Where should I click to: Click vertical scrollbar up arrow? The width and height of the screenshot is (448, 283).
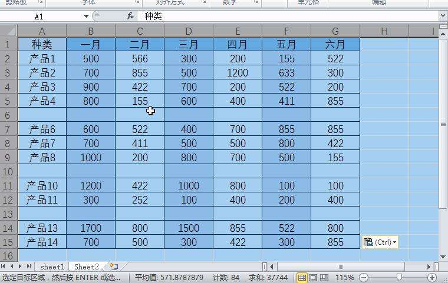tap(443, 34)
